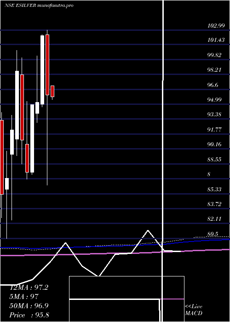The image size is (230, 322).
Task: Click the 98.21 price axis label
Action: pyautogui.click(x=214, y=70)
